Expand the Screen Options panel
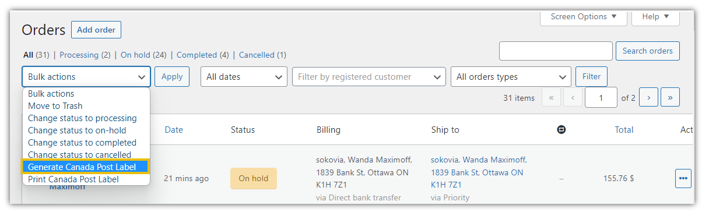702x212 pixels. (x=584, y=17)
